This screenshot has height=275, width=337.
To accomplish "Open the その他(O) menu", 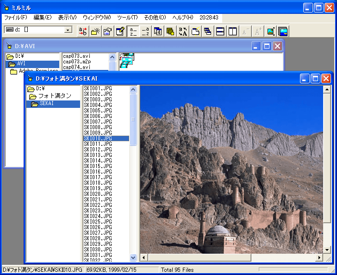I will point(155,18).
